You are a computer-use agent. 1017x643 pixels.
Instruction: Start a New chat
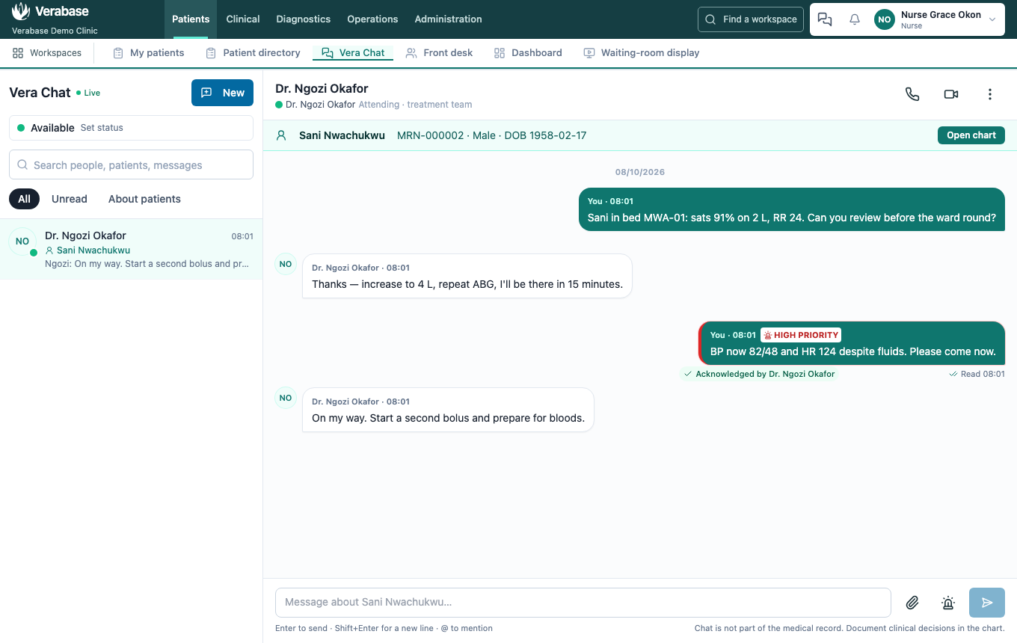(x=222, y=93)
